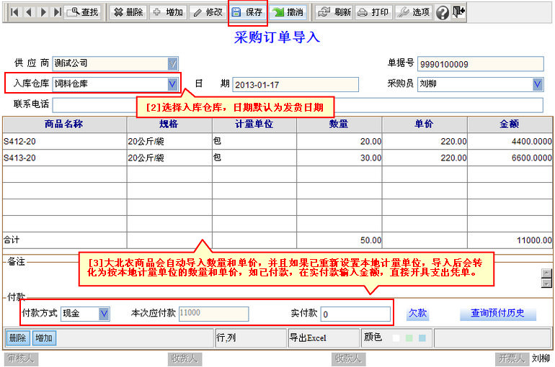Click the exit door icon

459,12
